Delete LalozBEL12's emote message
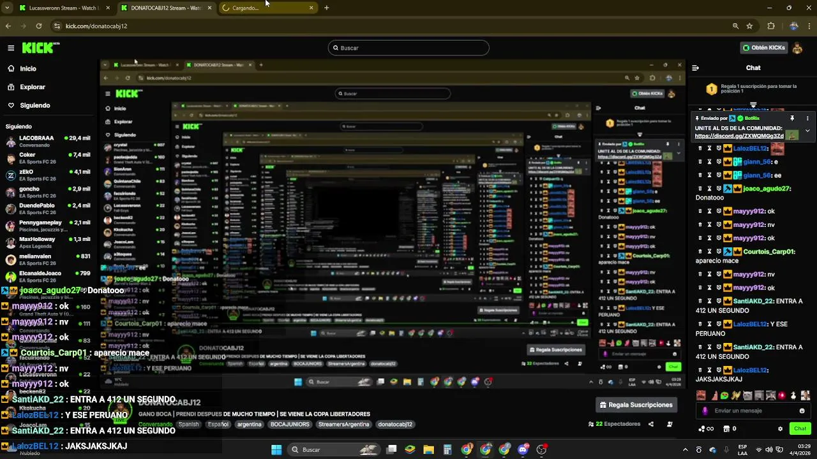Screen dimensions: 817x459 pyautogui.click(x=700, y=148)
